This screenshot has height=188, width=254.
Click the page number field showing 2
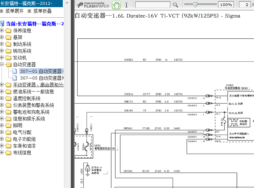pos(245,5)
